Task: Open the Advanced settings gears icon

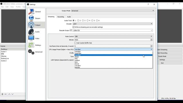Action: coord(31,52)
